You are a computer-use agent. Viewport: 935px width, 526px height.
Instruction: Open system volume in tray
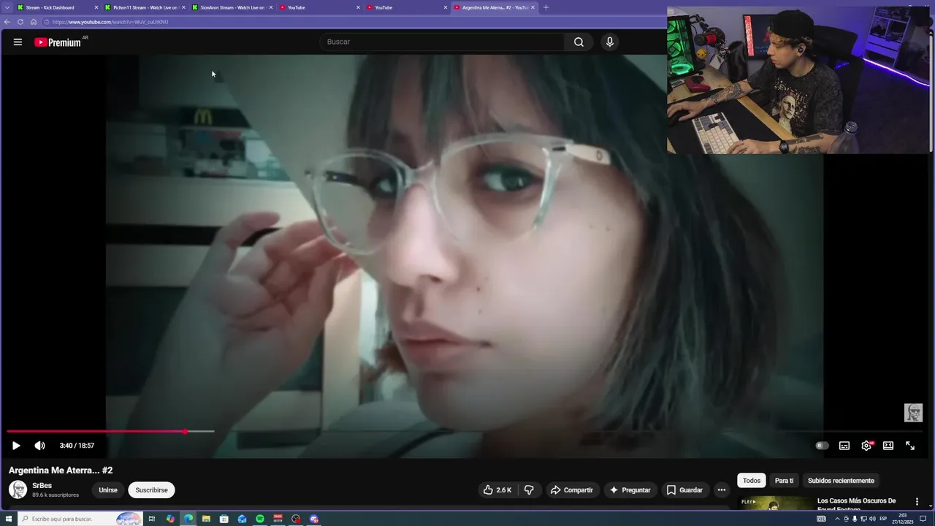[873, 519]
